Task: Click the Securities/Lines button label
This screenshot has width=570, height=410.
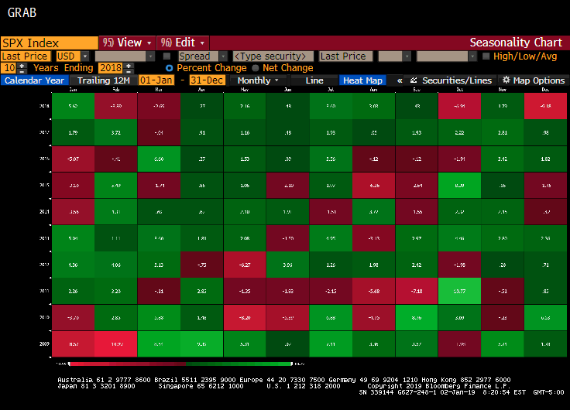Action: point(457,80)
